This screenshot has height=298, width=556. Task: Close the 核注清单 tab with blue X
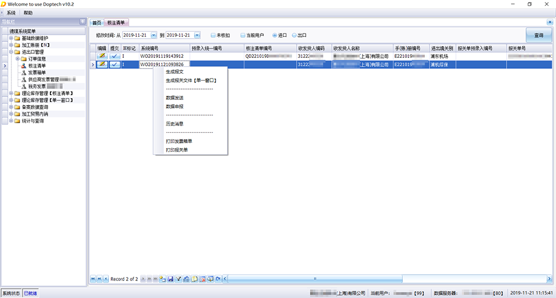(550, 22)
